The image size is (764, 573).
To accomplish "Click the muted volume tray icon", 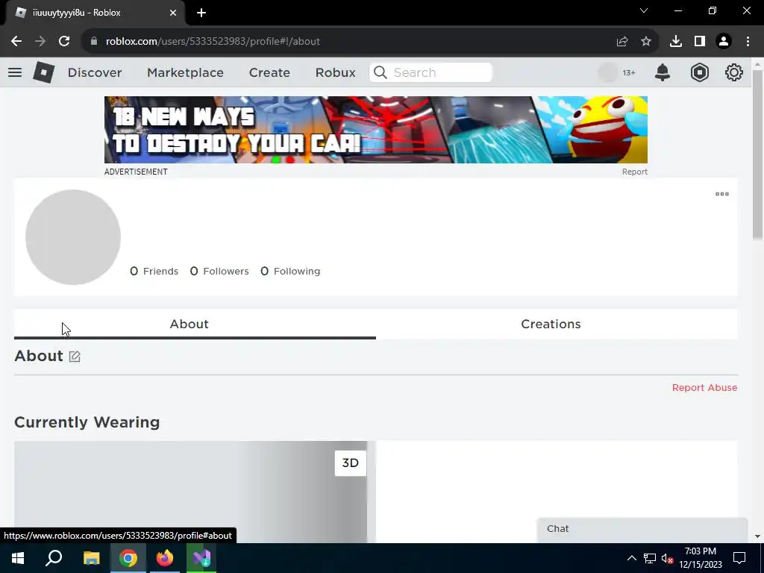I will click(x=667, y=558).
